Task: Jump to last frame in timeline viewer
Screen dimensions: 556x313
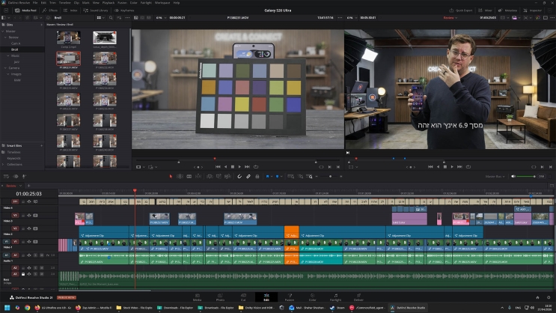Action: pos(459,167)
